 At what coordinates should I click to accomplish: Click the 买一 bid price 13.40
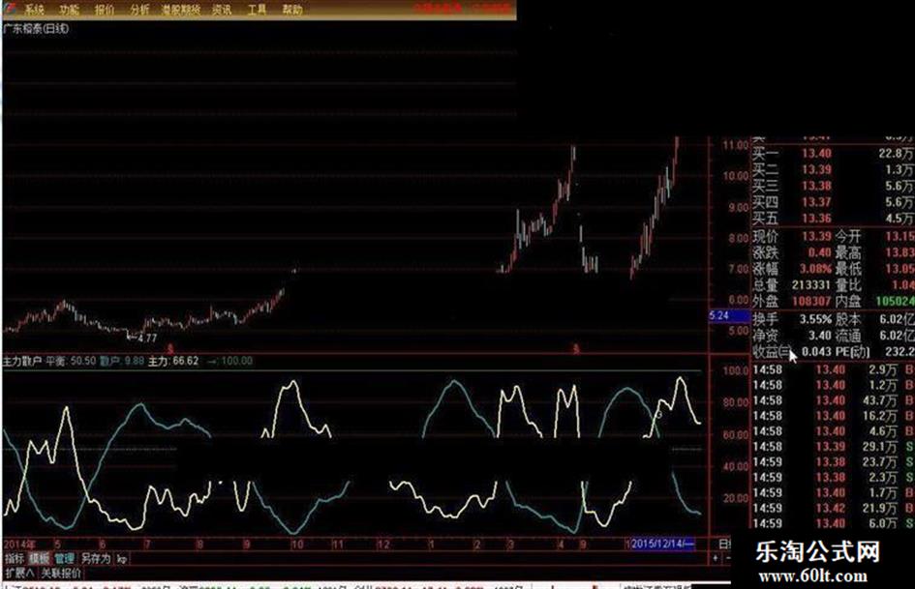tap(816, 154)
